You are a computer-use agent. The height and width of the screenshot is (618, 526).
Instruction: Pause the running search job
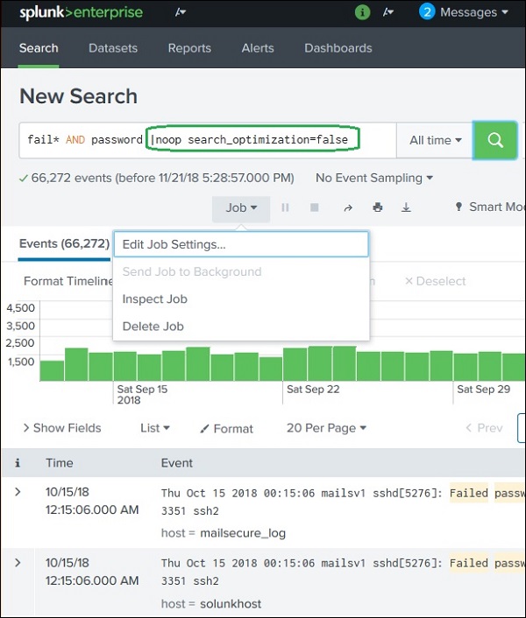(x=285, y=207)
